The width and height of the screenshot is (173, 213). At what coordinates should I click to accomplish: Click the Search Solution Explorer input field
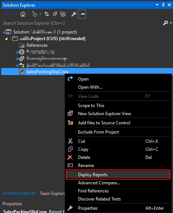point(82,23)
